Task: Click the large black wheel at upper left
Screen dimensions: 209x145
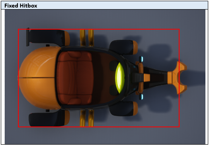Action: [49, 38]
